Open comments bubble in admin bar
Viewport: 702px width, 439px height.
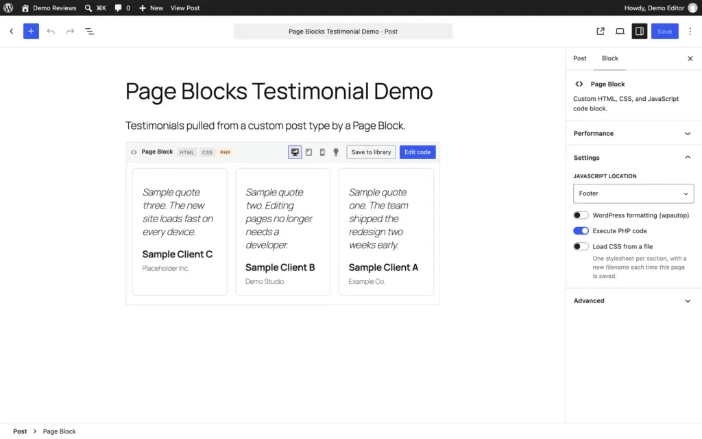tap(122, 8)
